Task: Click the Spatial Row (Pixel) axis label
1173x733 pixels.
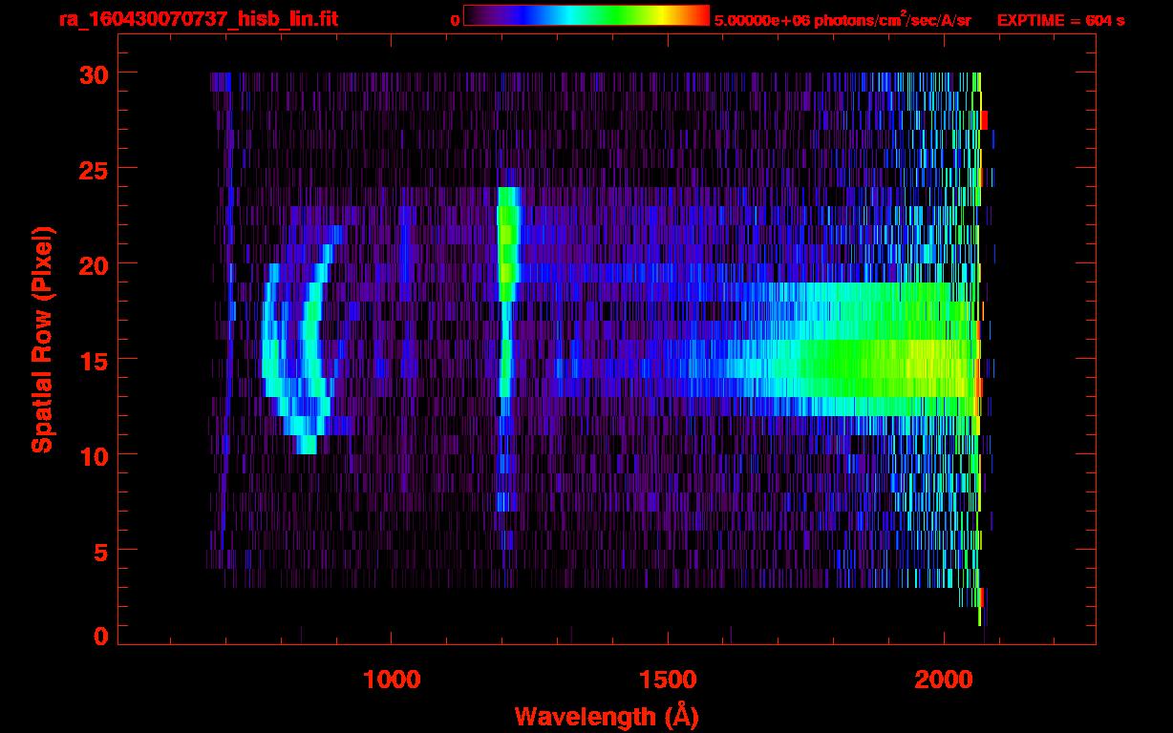Action: pos(42,339)
